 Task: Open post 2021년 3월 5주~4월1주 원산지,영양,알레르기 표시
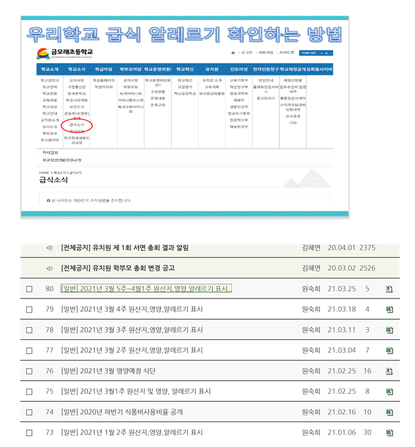pyautogui.click(x=146, y=289)
